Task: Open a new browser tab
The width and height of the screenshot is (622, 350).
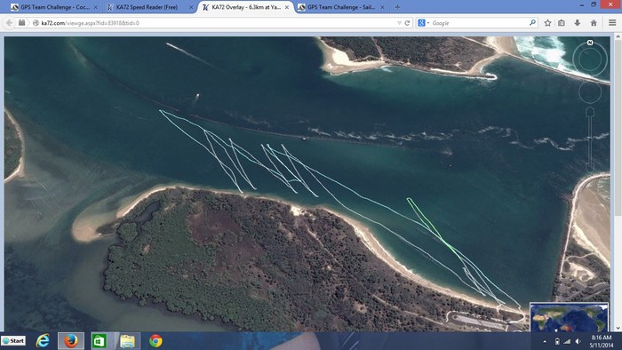Action: 397,7
